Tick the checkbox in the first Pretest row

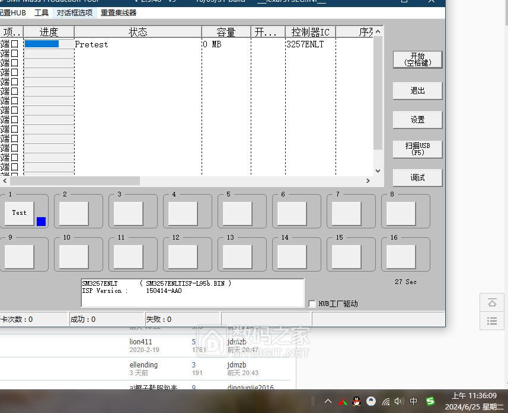tap(14, 44)
